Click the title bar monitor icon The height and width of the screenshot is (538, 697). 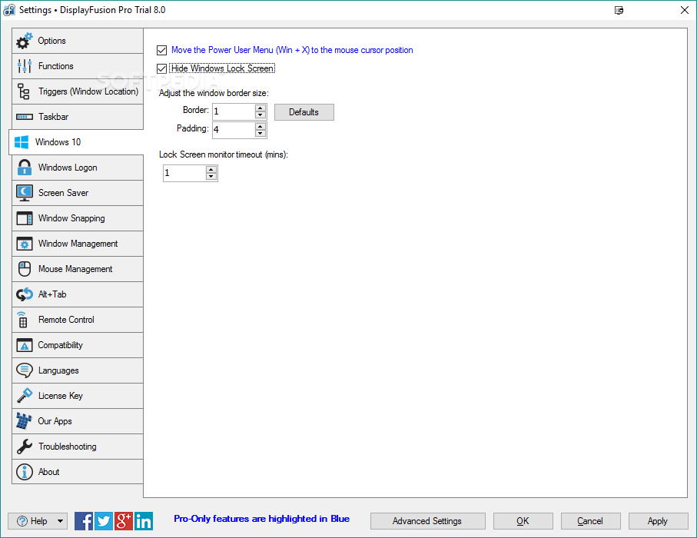[x=619, y=10]
